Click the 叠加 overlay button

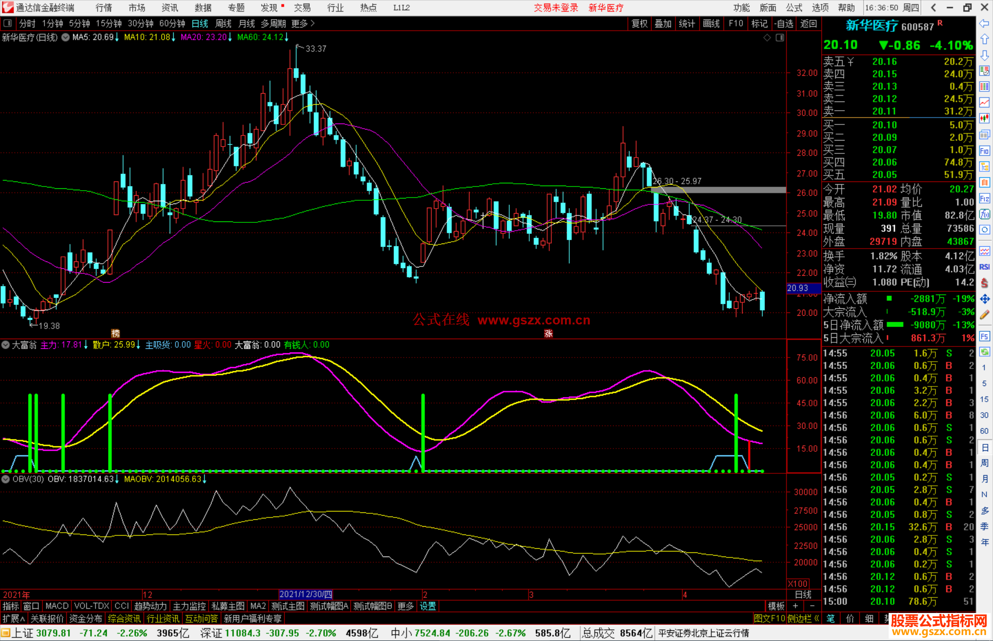pyautogui.click(x=663, y=23)
